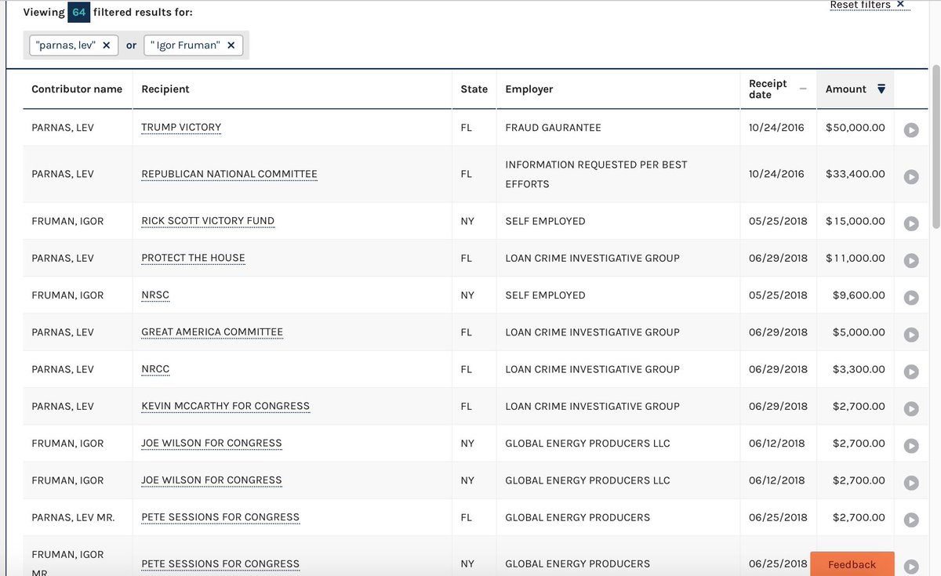Click the 05/25/2018 date in NRSC row
The width and height of the screenshot is (941, 576).
[778, 295]
